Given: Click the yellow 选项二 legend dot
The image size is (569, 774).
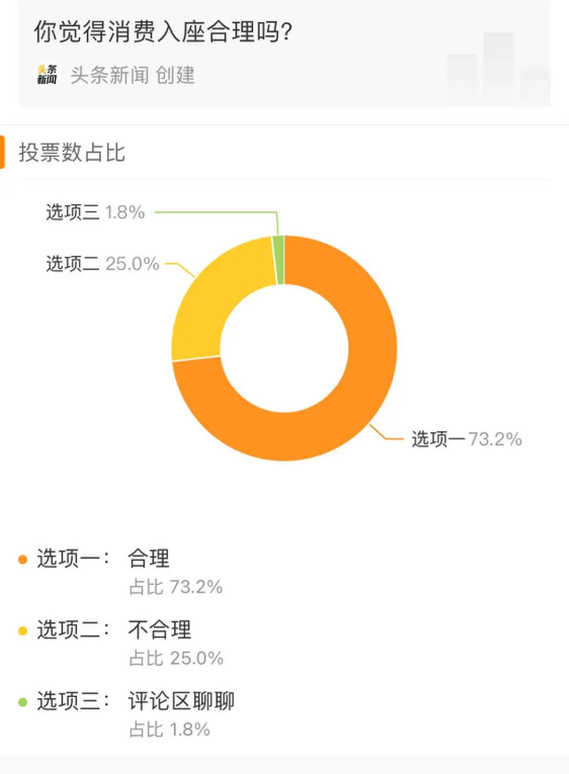Looking at the screenshot, I should tap(23, 630).
